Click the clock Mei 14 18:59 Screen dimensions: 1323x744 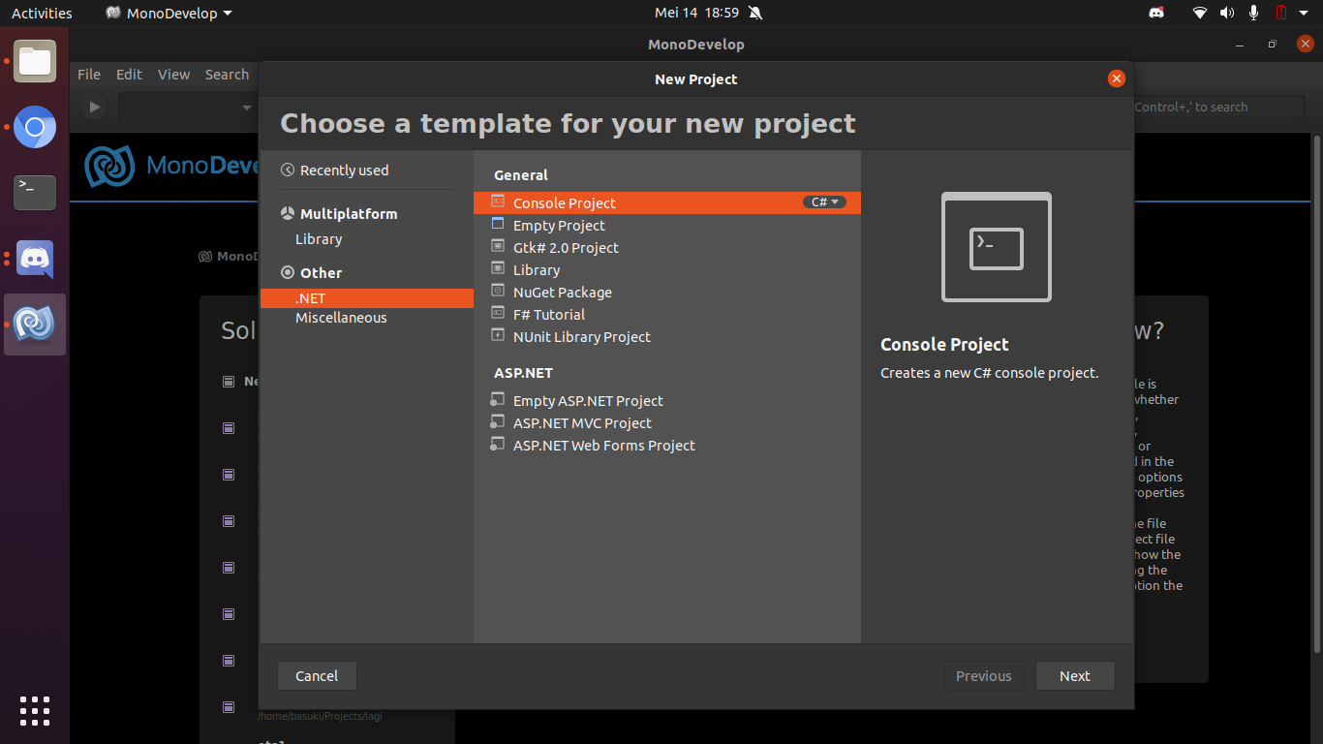(696, 13)
